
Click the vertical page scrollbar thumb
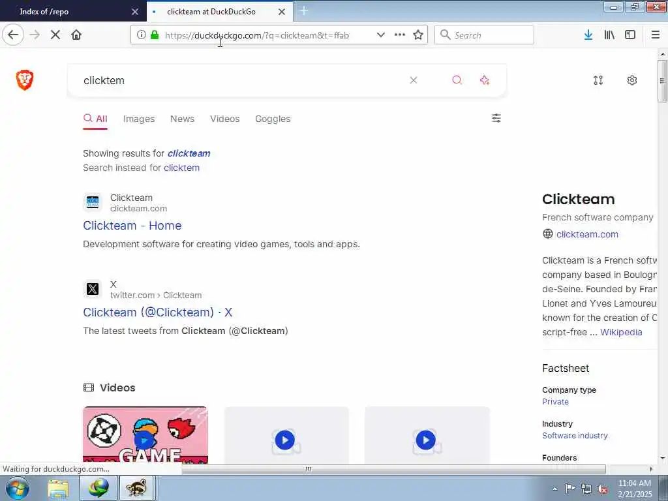[662, 81]
